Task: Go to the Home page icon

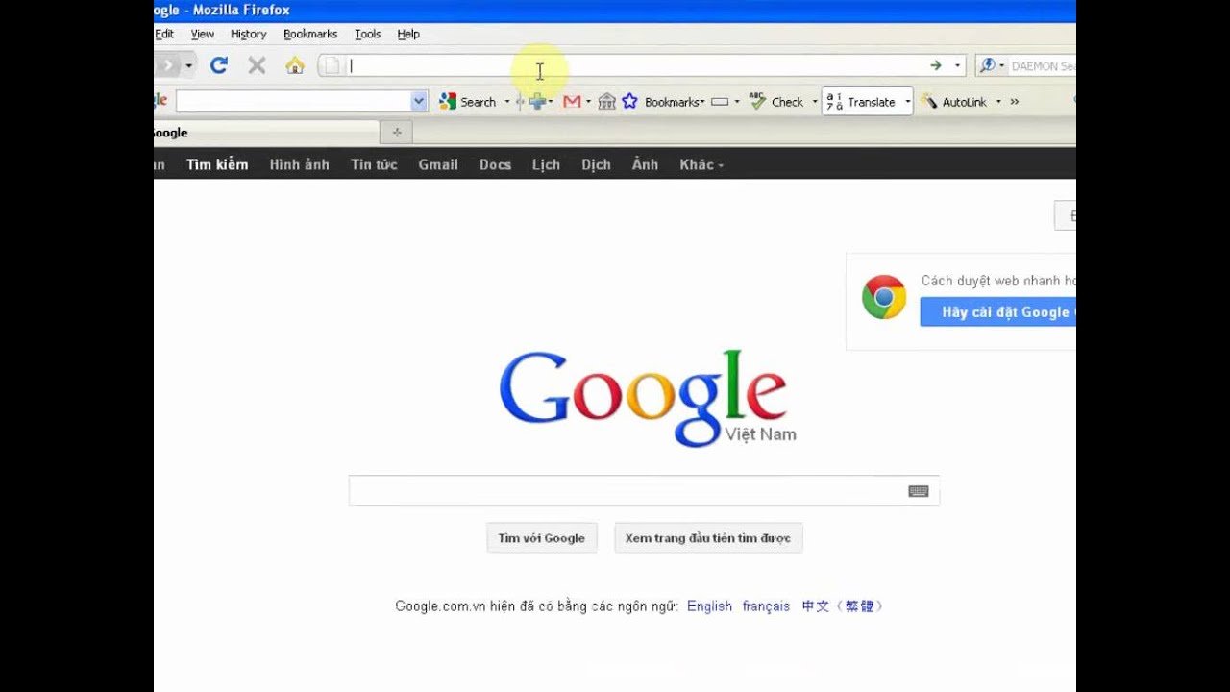Action: pos(295,65)
